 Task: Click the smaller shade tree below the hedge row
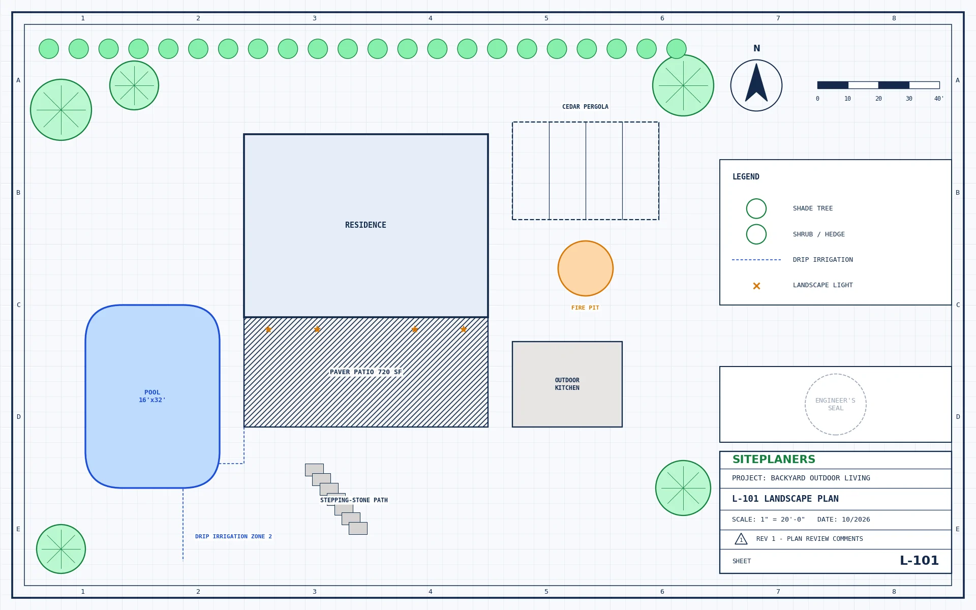tap(134, 85)
